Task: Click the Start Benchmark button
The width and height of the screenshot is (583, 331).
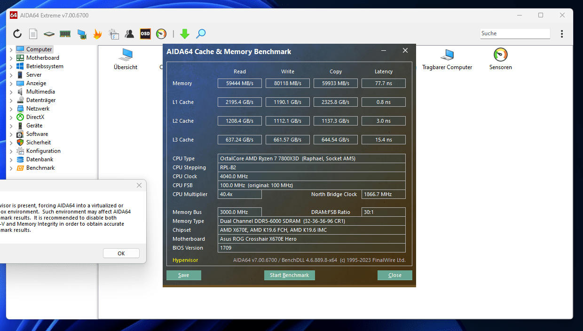Action: click(290, 275)
